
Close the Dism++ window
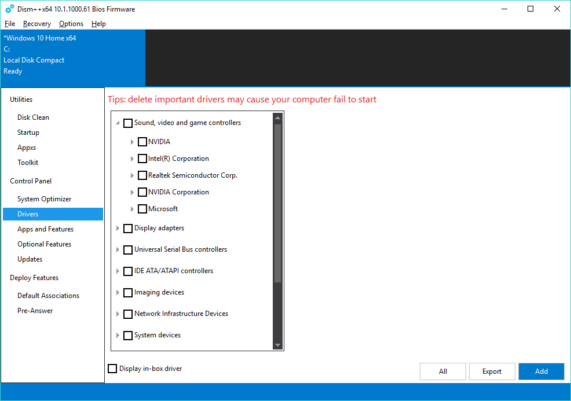point(557,9)
